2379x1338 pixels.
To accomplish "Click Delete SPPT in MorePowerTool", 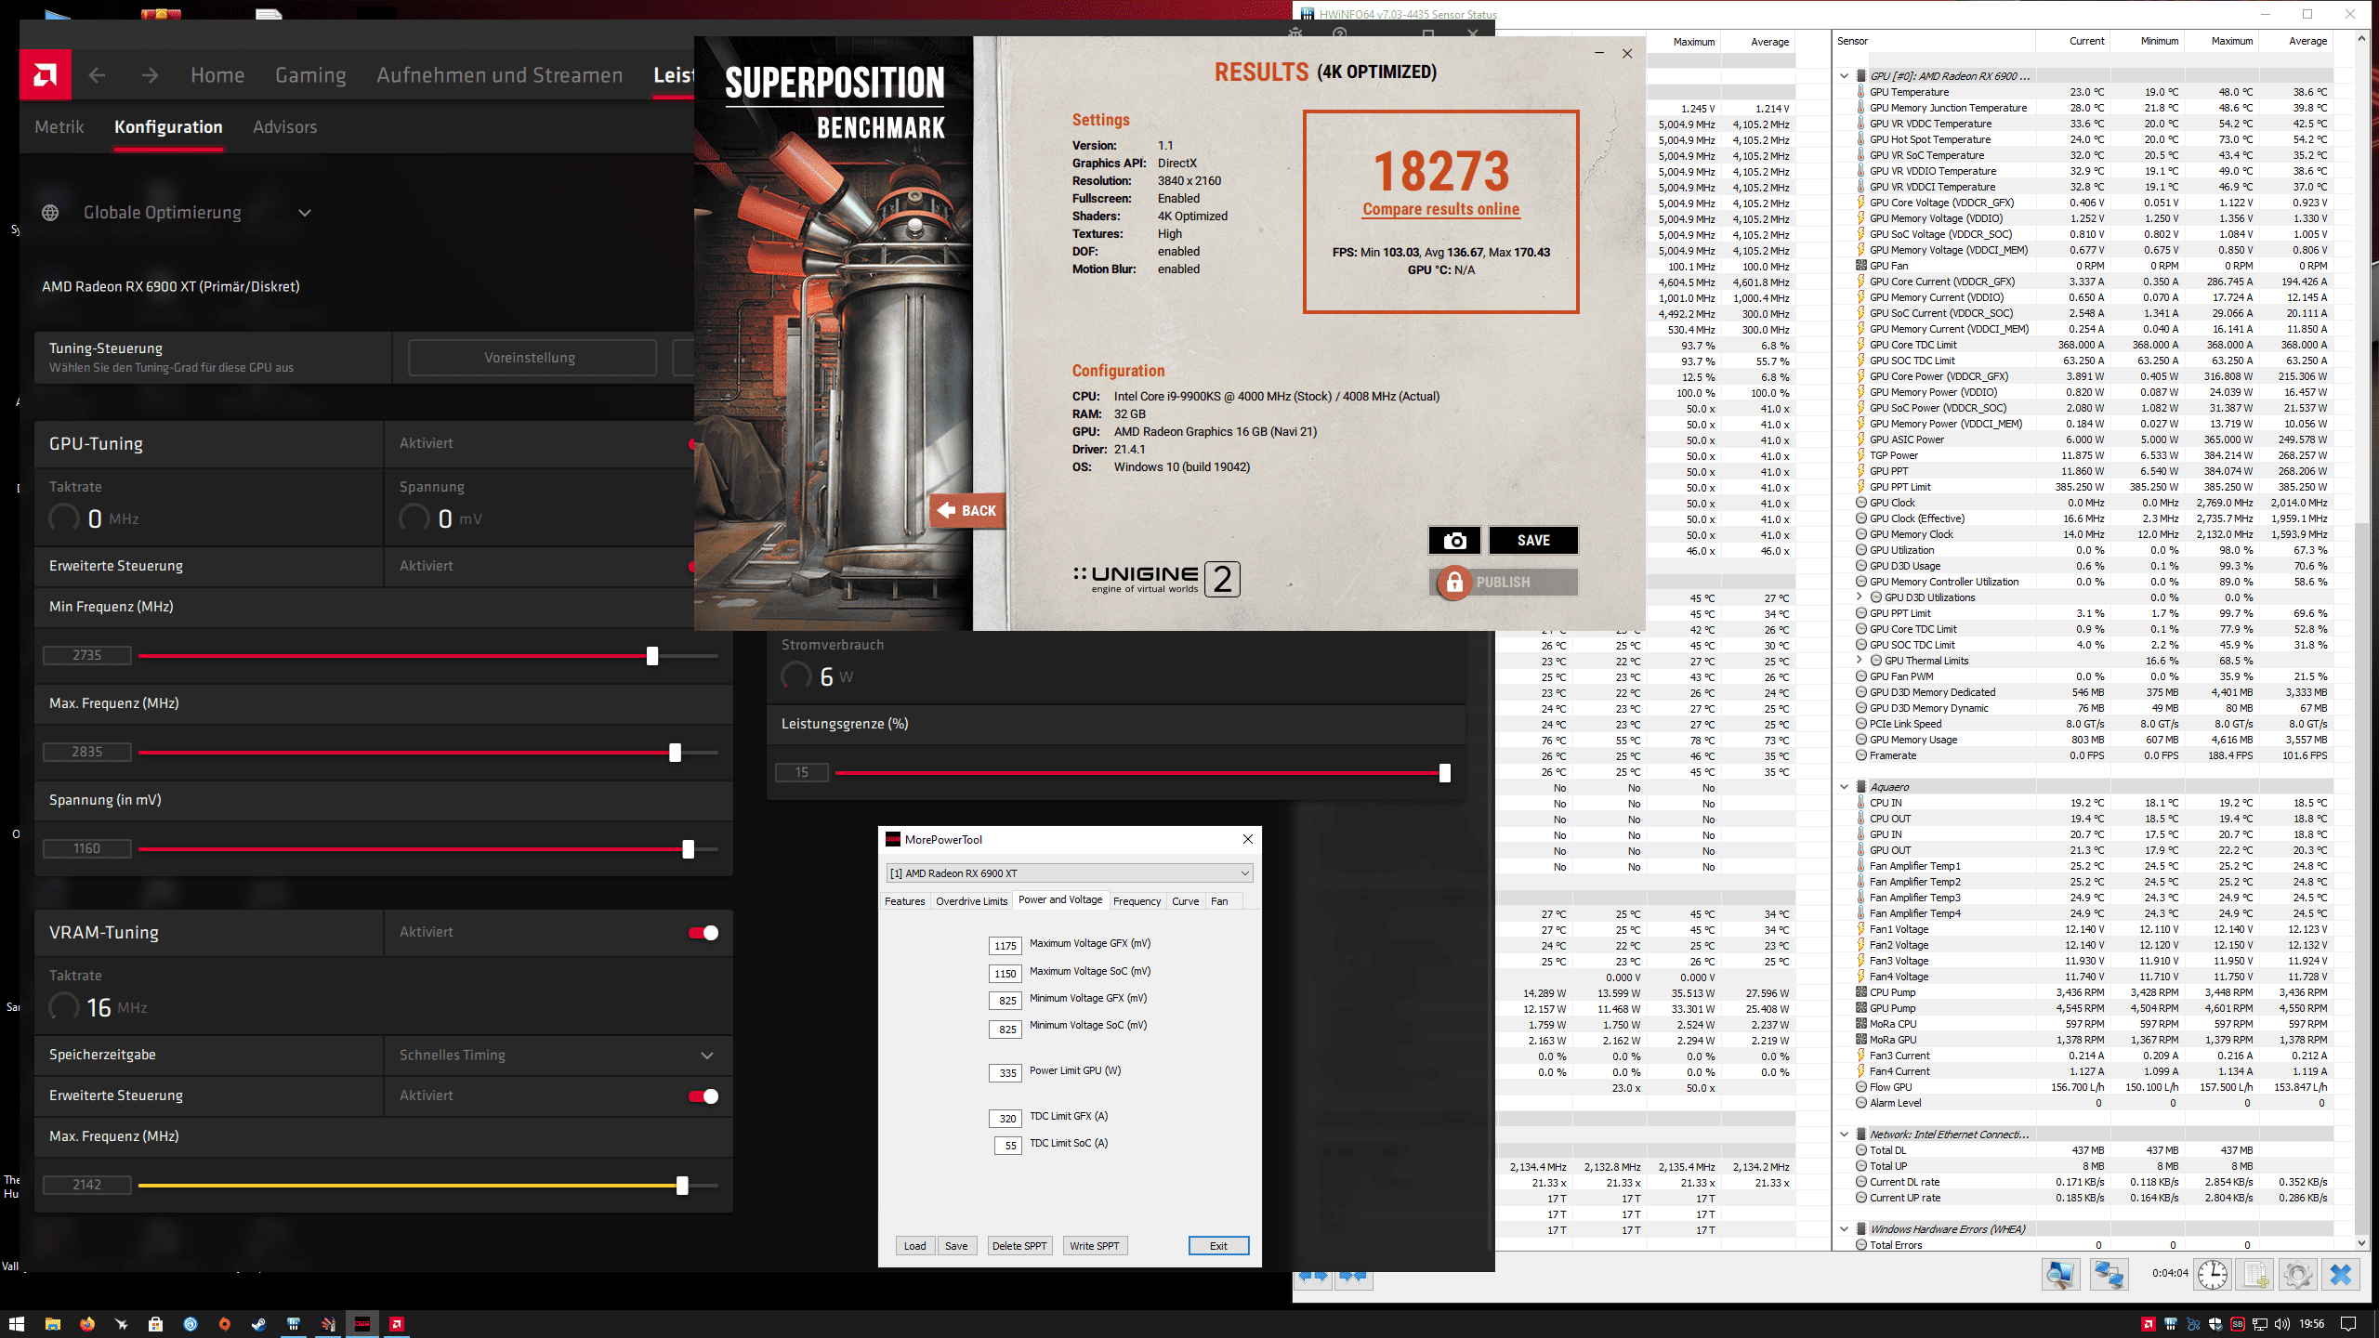I will tap(1019, 1246).
